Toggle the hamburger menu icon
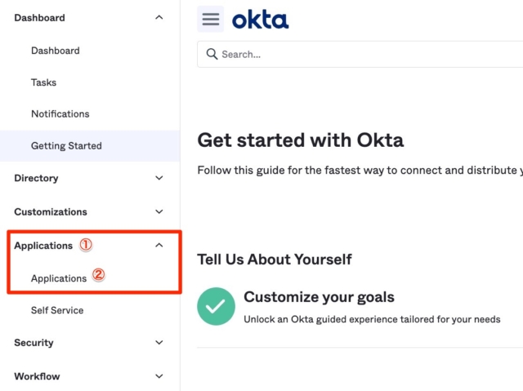This screenshot has width=523, height=391. pyautogui.click(x=211, y=19)
